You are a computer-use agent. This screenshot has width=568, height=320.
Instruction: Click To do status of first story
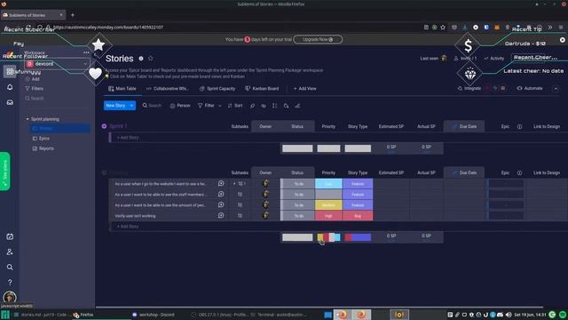coord(298,184)
